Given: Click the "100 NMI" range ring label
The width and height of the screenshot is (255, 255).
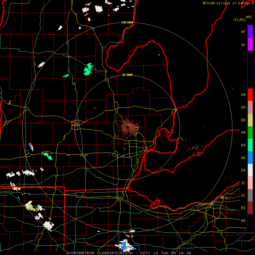Looking at the screenshot, I should tap(127, 22).
